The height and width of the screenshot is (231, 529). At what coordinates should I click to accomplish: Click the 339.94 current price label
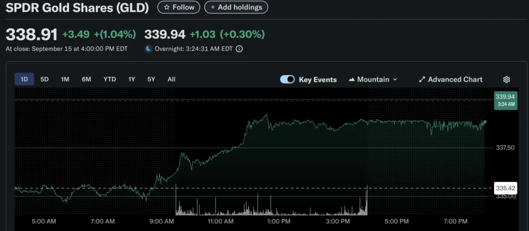[x=505, y=97]
